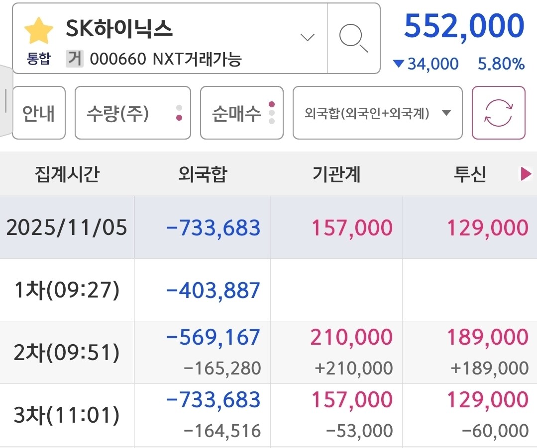Image resolution: width=537 pixels, height=448 pixels.
Task: Tap the 거 badge next to the stock code
Action: point(75,60)
